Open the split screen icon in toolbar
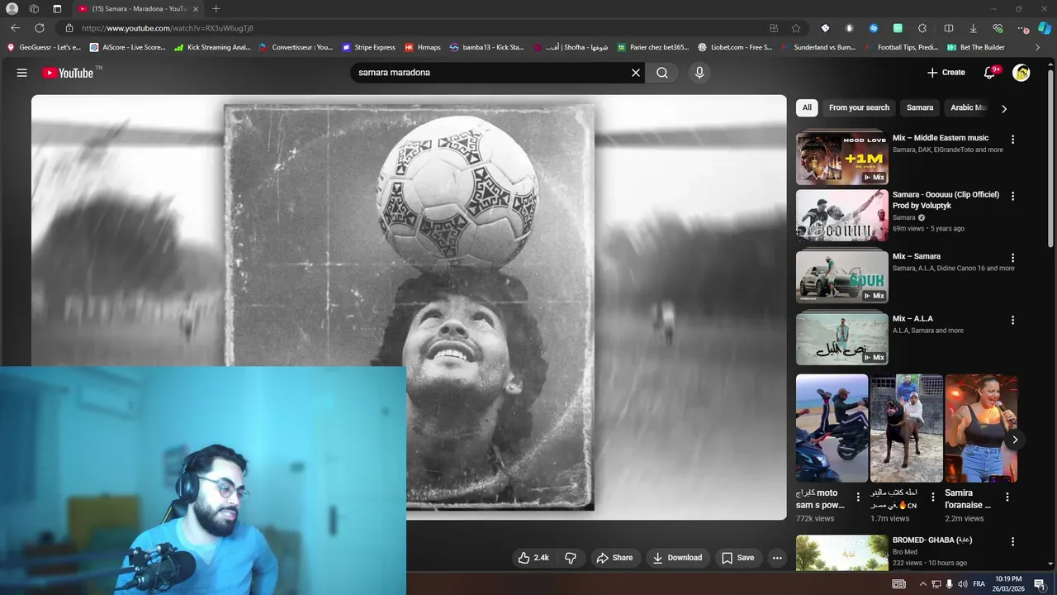1057x595 pixels. [949, 28]
